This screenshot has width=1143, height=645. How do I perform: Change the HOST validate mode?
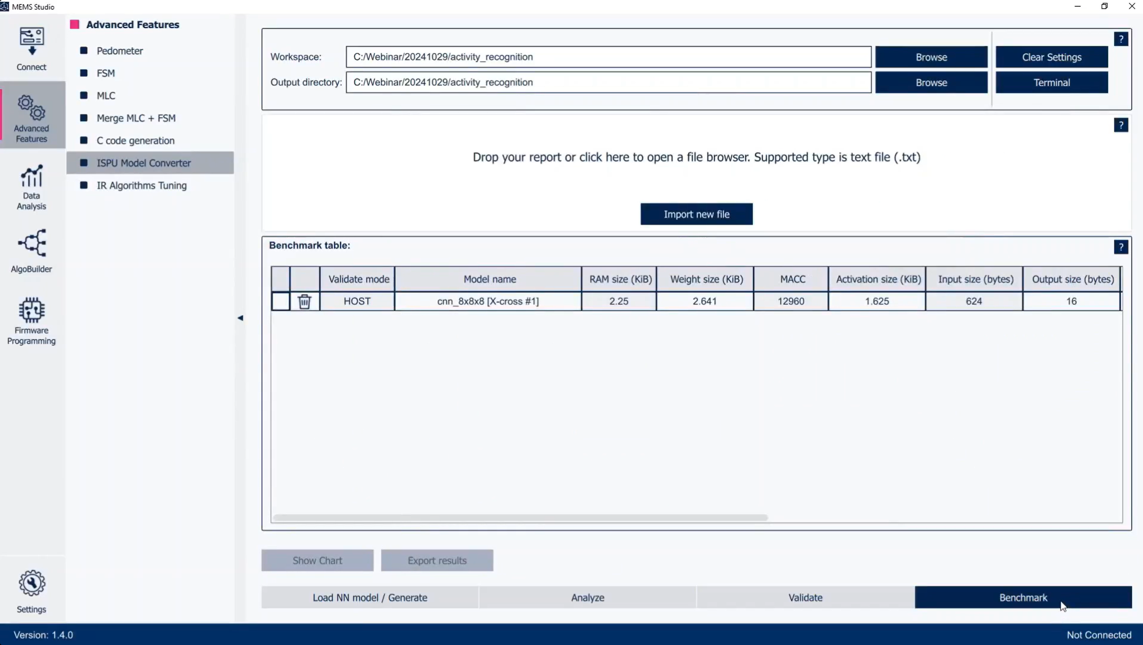point(357,301)
